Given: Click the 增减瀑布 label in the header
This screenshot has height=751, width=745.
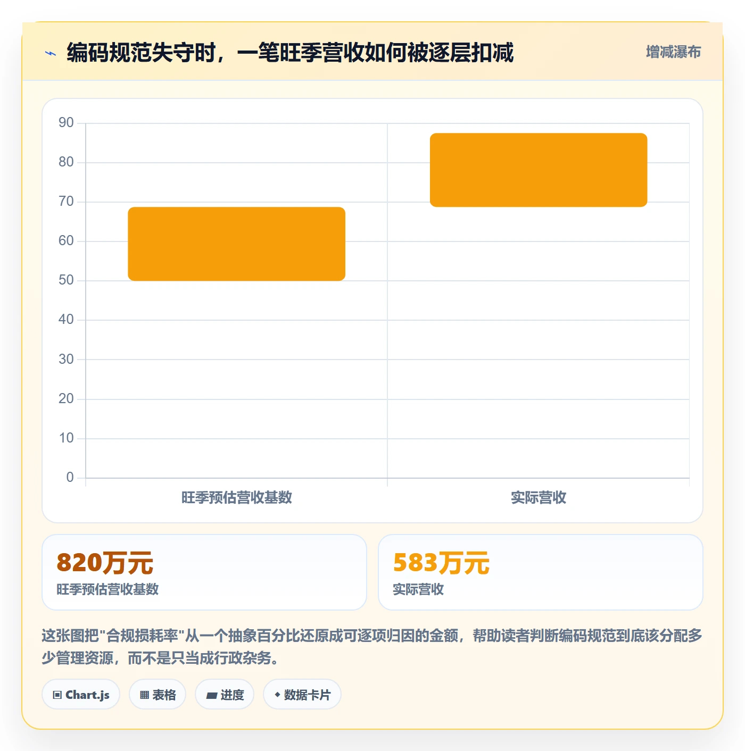Looking at the screenshot, I should (x=673, y=52).
